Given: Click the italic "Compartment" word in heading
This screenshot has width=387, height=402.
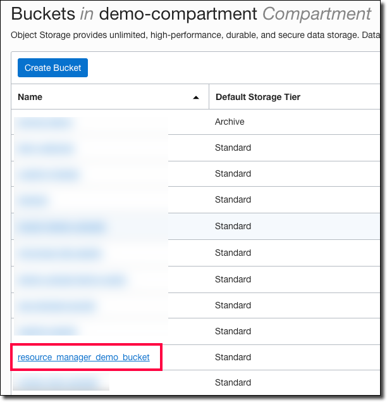Looking at the screenshot, I should pyautogui.click(x=316, y=14).
